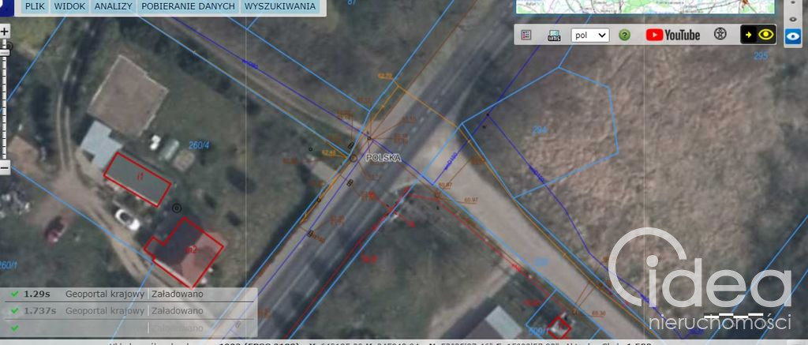
Task: Click parcel label 294
Action: (539, 130)
